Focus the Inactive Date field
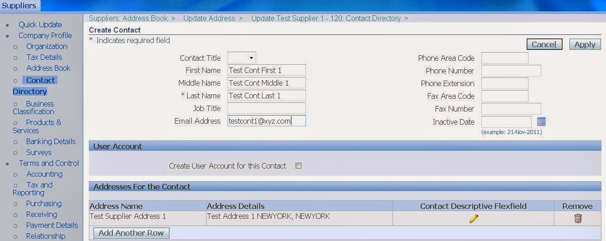This screenshot has width=606, height=241. click(506, 122)
